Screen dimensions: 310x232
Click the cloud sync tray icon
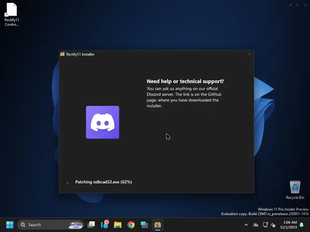tap(256, 225)
